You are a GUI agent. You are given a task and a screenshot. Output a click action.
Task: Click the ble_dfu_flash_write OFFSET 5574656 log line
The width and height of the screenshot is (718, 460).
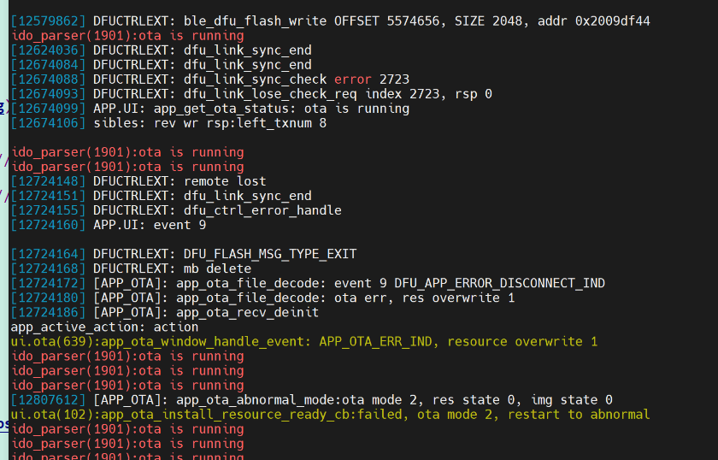click(330, 21)
